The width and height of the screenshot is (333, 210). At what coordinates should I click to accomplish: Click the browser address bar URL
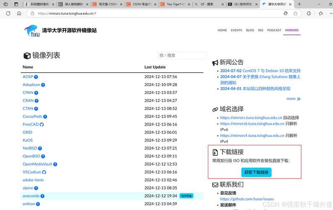point(67,13)
